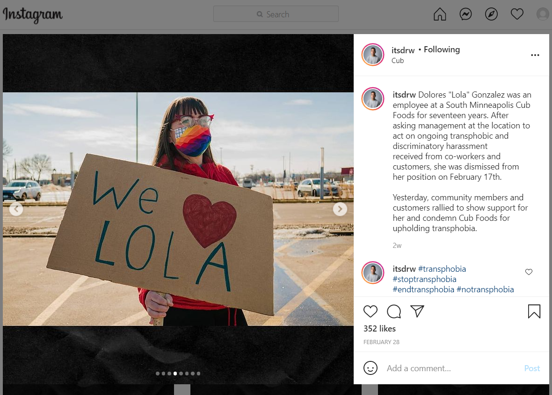Open the #stoptransphobia hashtag
552x395 pixels.
(425, 279)
